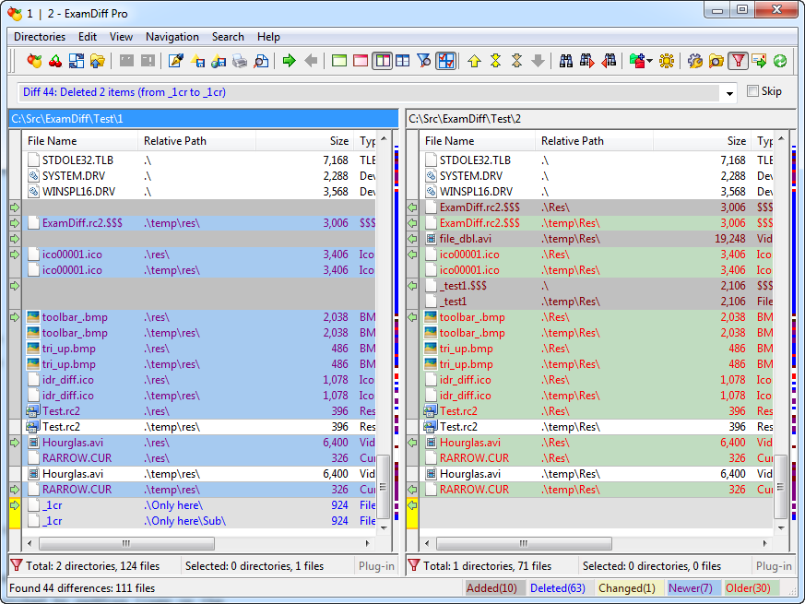Viewport: 805px width, 604px height.
Task: Click the folder with up arrow icon
Action: click(x=98, y=61)
